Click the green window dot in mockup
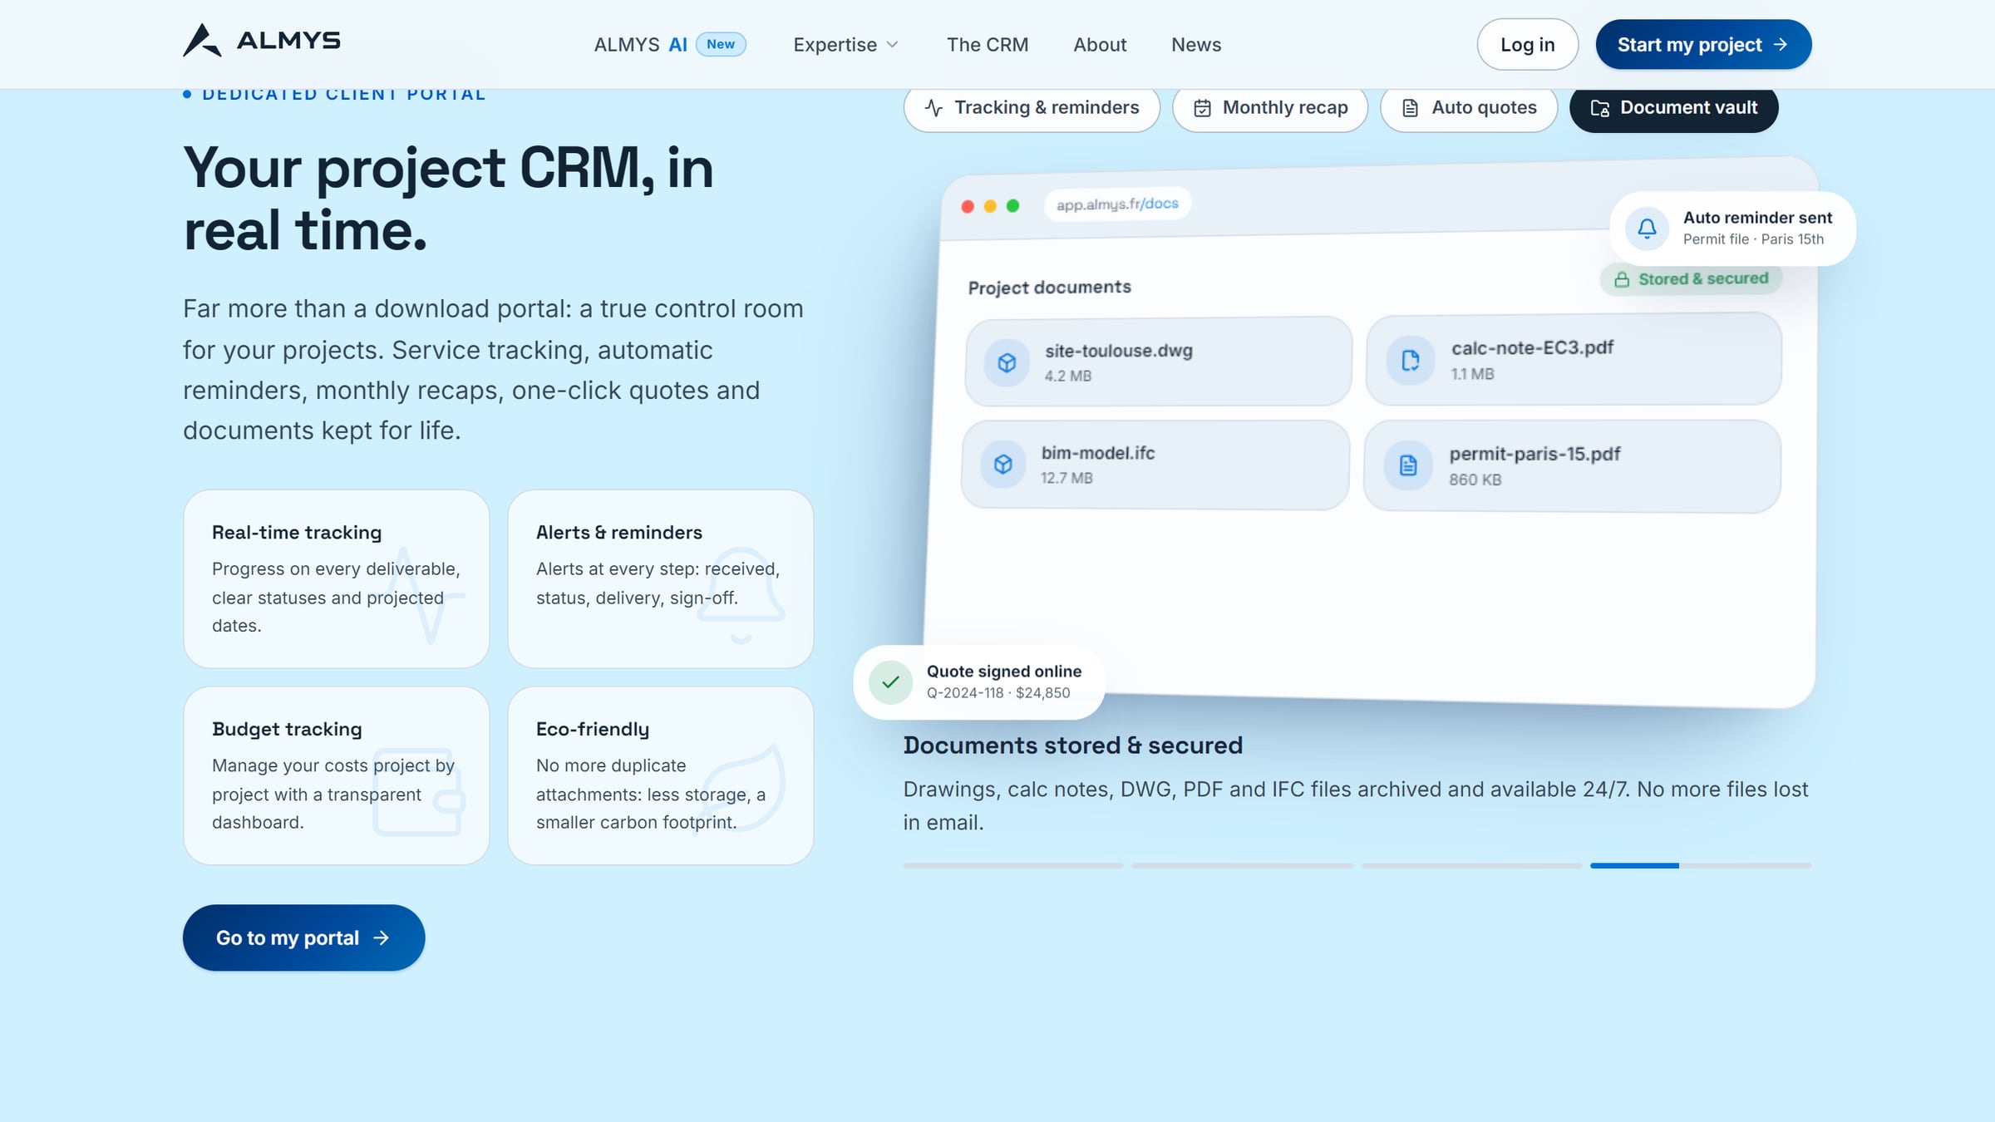The height and width of the screenshot is (1122, 1995). pyautogui.click(x=1012, y=206)
